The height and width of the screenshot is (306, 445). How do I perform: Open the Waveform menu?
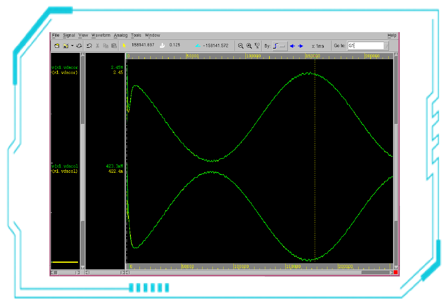click(101, 35)
